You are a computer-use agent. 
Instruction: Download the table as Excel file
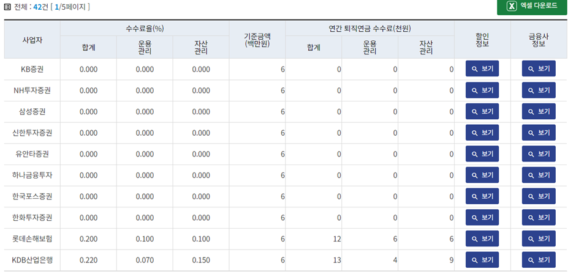tap(532, 6)
